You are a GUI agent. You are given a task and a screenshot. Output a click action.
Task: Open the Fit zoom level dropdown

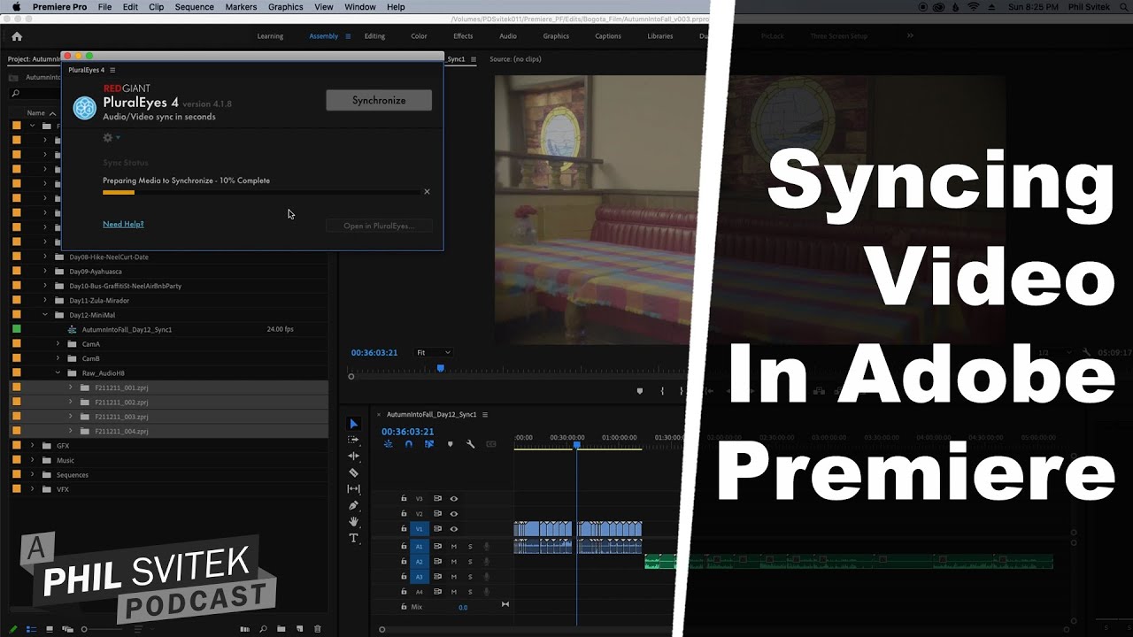point(434,352)
